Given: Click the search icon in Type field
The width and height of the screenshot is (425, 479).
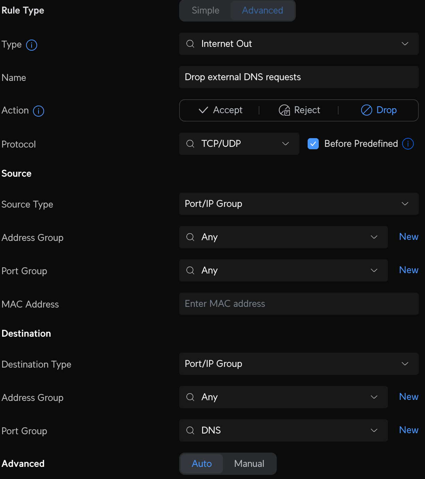Looking at the screenshot, I should (x=190, y=44).
